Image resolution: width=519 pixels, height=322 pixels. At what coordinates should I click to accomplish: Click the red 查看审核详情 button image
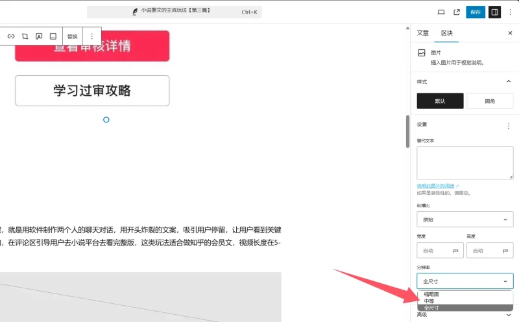92,46
